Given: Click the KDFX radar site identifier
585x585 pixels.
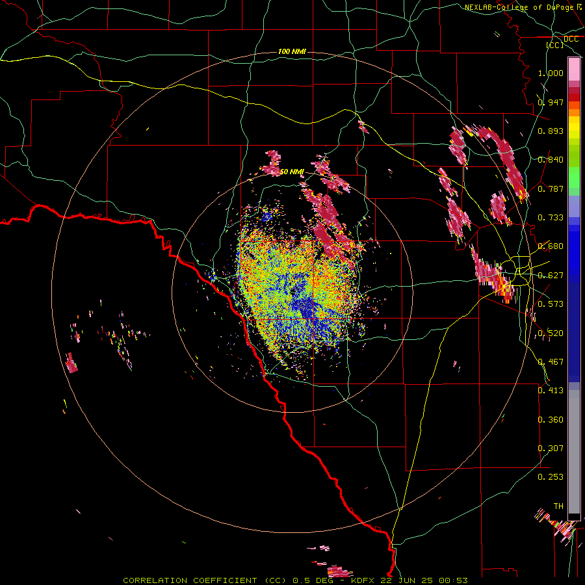Looking at the screenshot, I should (364, 580).
